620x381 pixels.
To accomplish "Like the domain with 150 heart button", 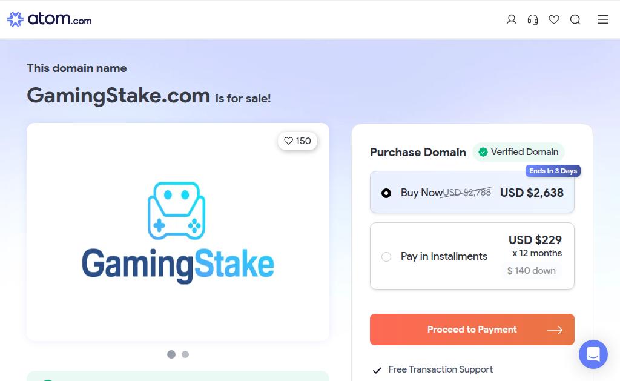I will coord(297,141).
